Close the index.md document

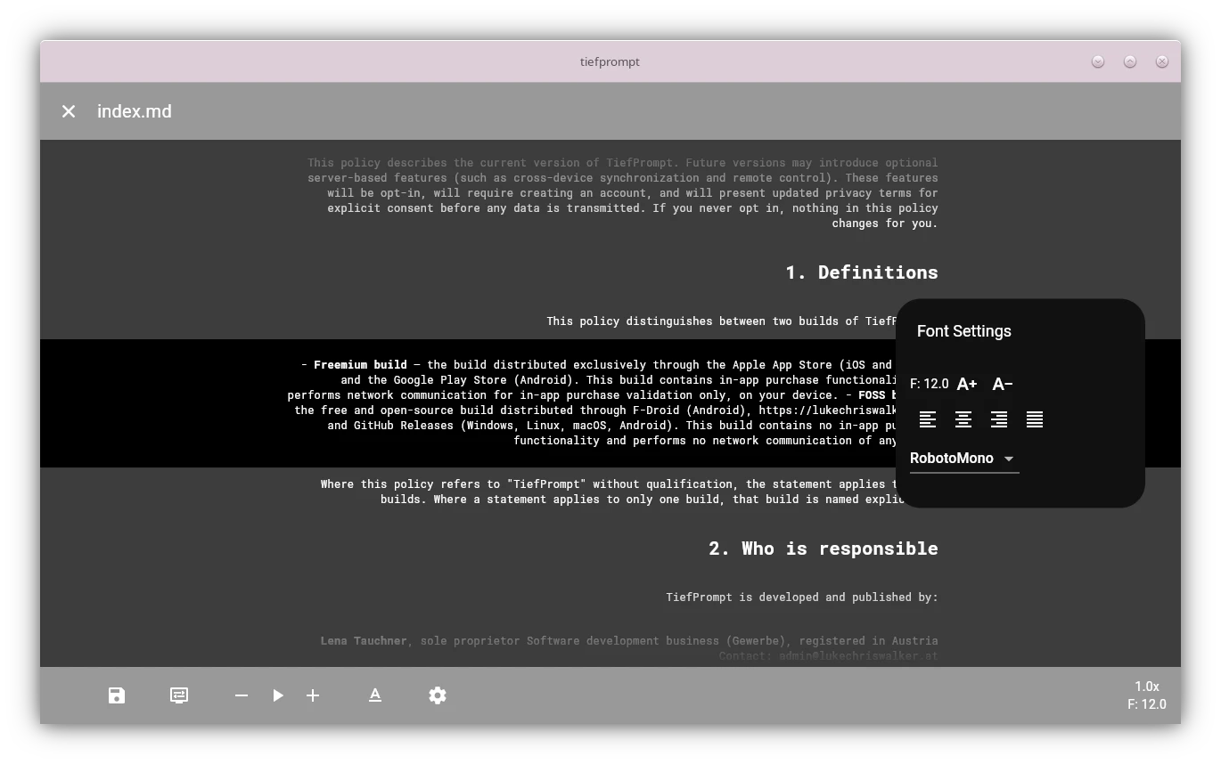click(x=69, y=111)
